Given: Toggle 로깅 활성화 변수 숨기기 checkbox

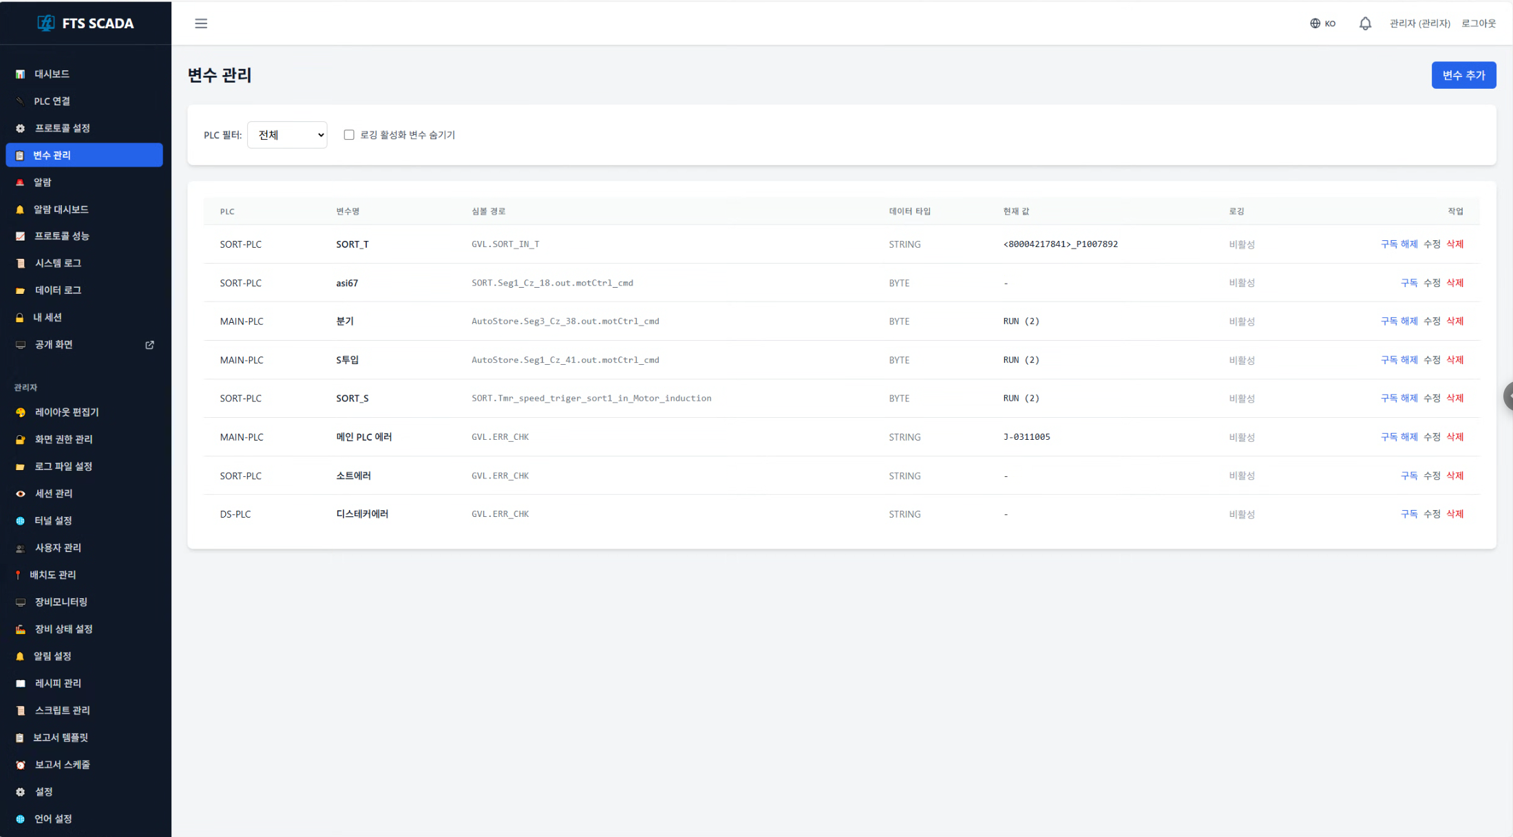Looking at the screenshot, I should tap(349, 135).
